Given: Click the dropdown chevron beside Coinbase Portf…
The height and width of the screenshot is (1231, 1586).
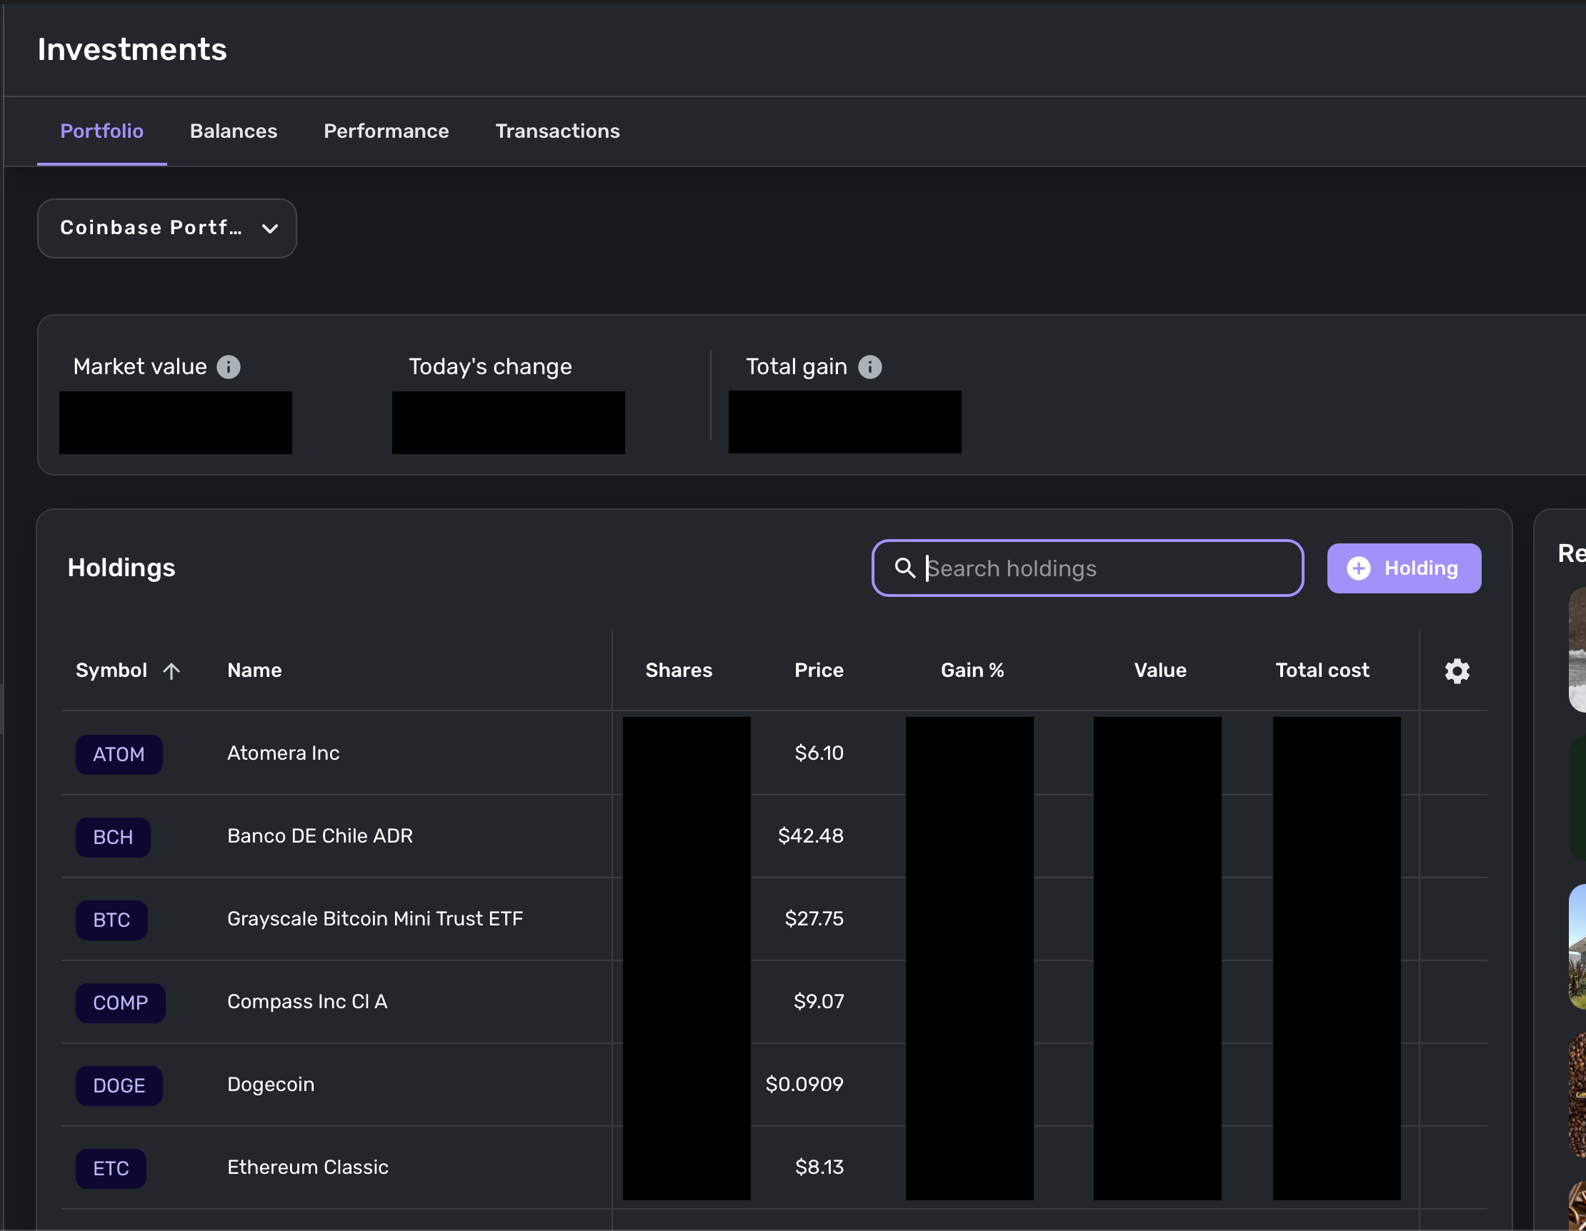Looking at the screenshot, I should click(x=270, y=228).
